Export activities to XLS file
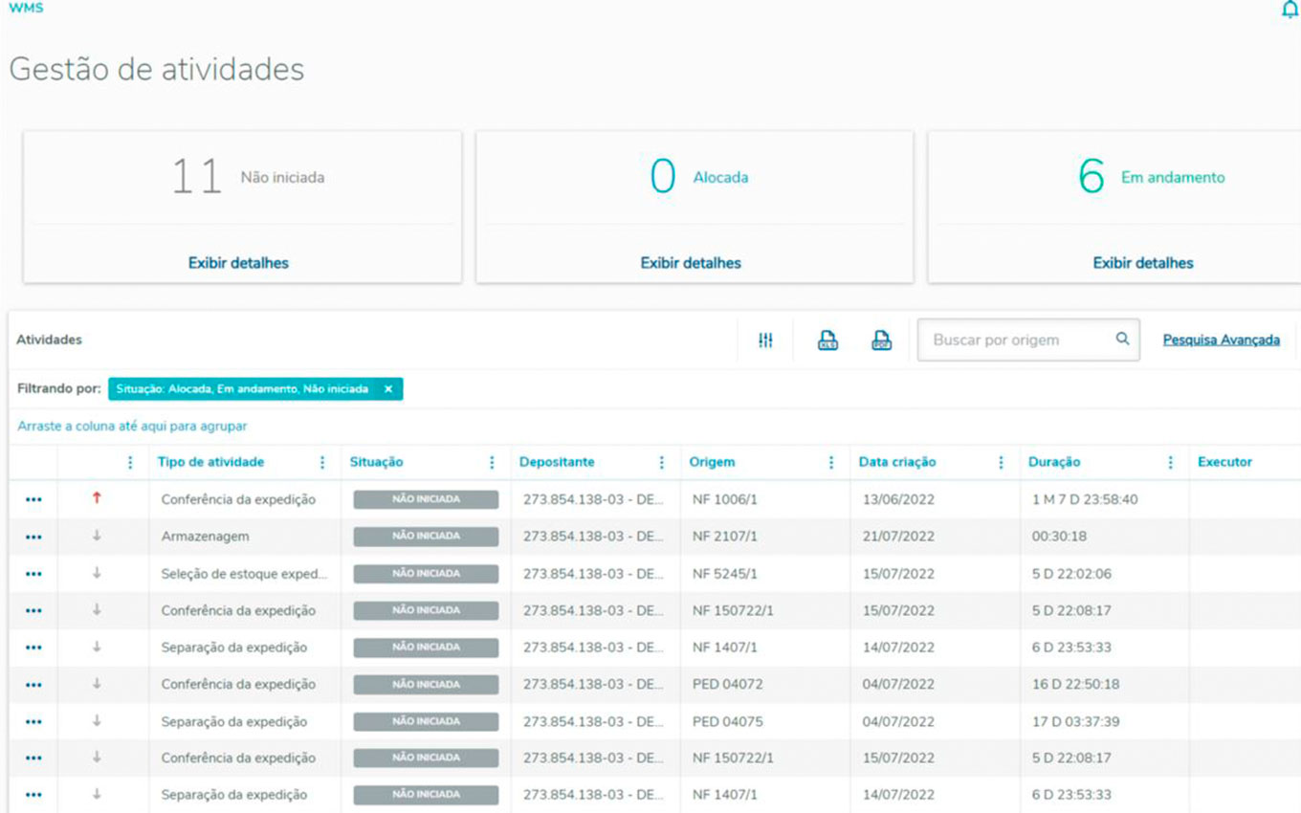The image size is (1301, 813). coord(827,340)
